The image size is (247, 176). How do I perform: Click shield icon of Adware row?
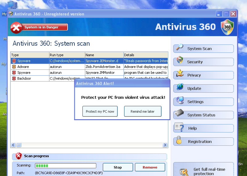tap(14, 67)
